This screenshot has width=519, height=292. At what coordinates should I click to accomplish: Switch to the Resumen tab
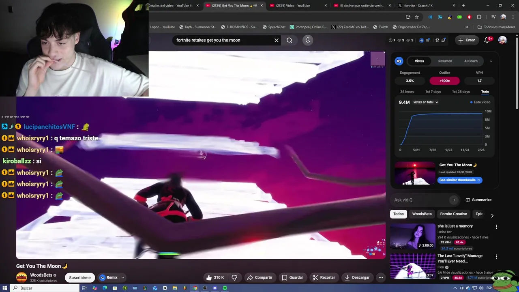click(445, 61)
